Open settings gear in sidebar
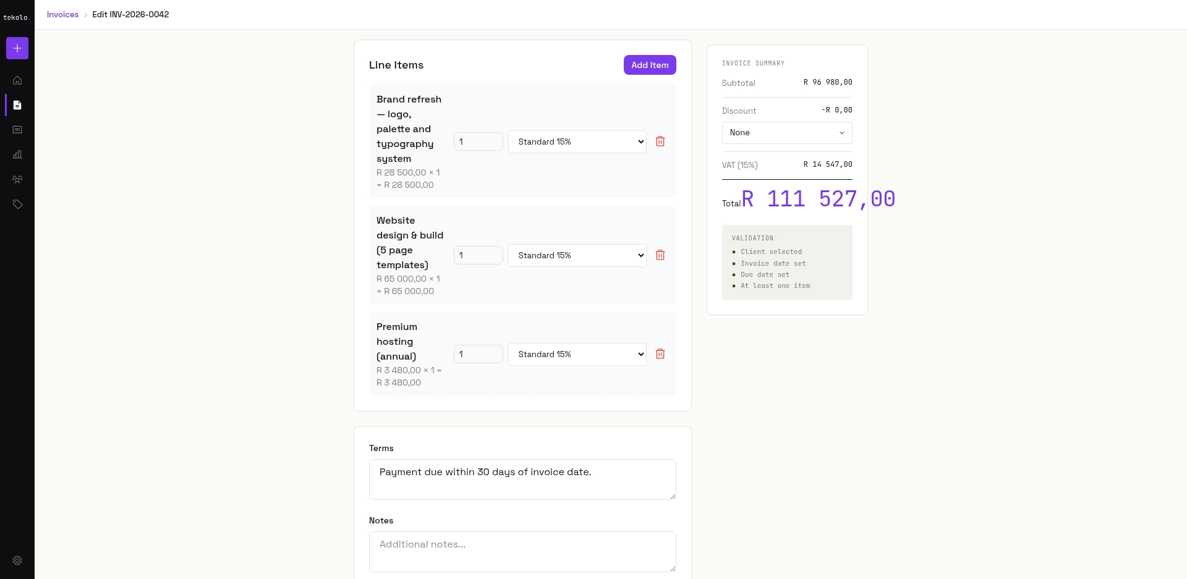The image size is (1187, 579). [17, 560]
